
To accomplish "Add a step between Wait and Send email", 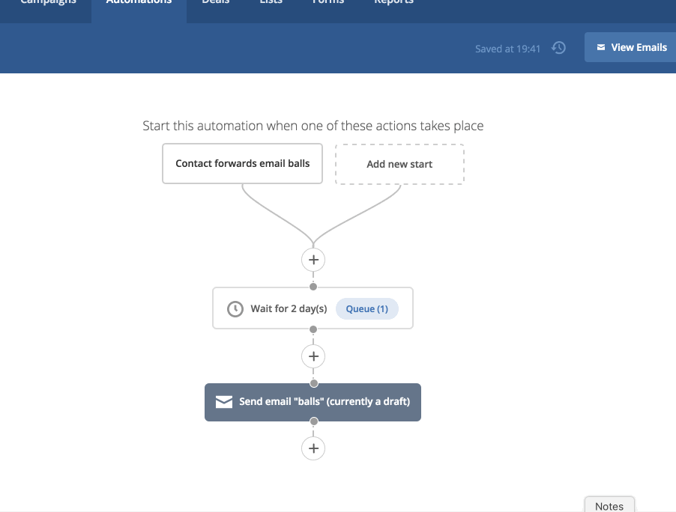I will 313,356.
